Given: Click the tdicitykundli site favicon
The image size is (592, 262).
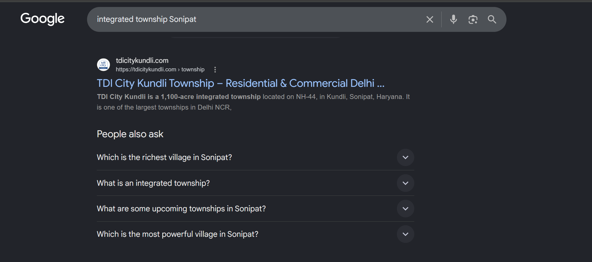Looking at the screenshot, I should [103, 64].
